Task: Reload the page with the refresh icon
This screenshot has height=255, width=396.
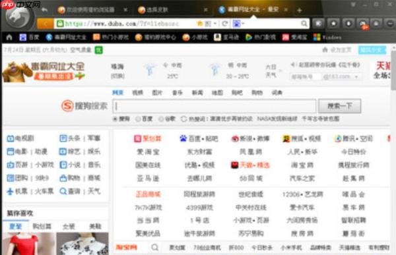Action: click(x=224, y=24)
